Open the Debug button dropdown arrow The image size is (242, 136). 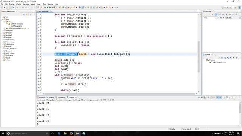[47, 8]
